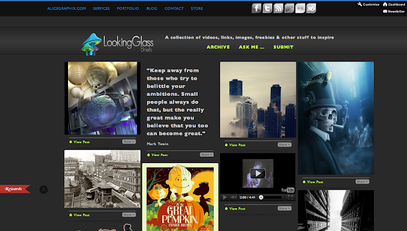
Task: Open Share dropdown under the YouTube video
Action: 284,208
